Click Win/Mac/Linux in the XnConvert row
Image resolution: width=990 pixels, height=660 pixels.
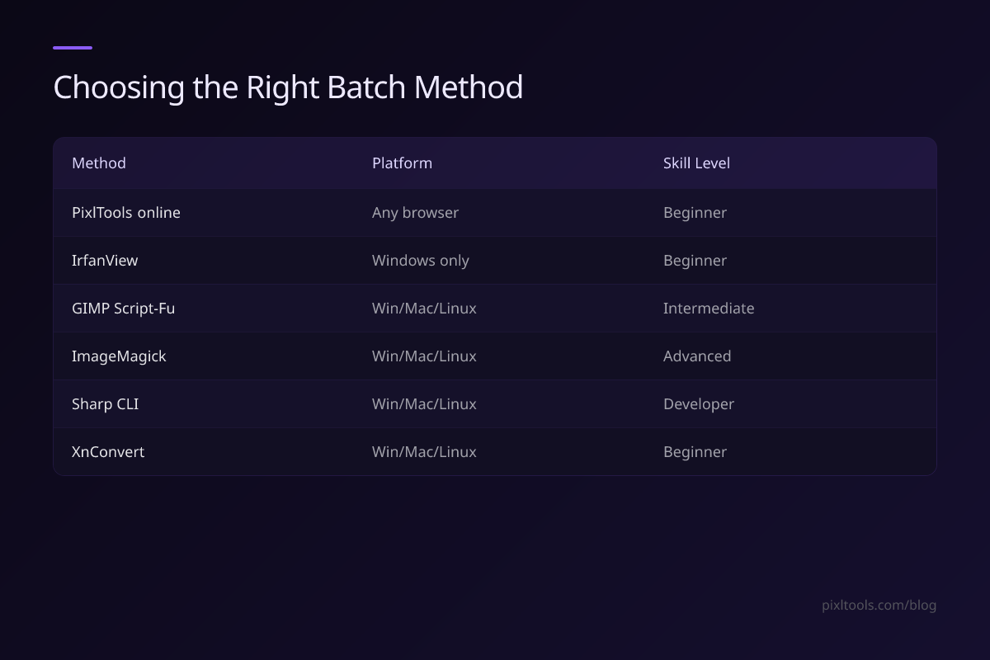coord(424,452)
